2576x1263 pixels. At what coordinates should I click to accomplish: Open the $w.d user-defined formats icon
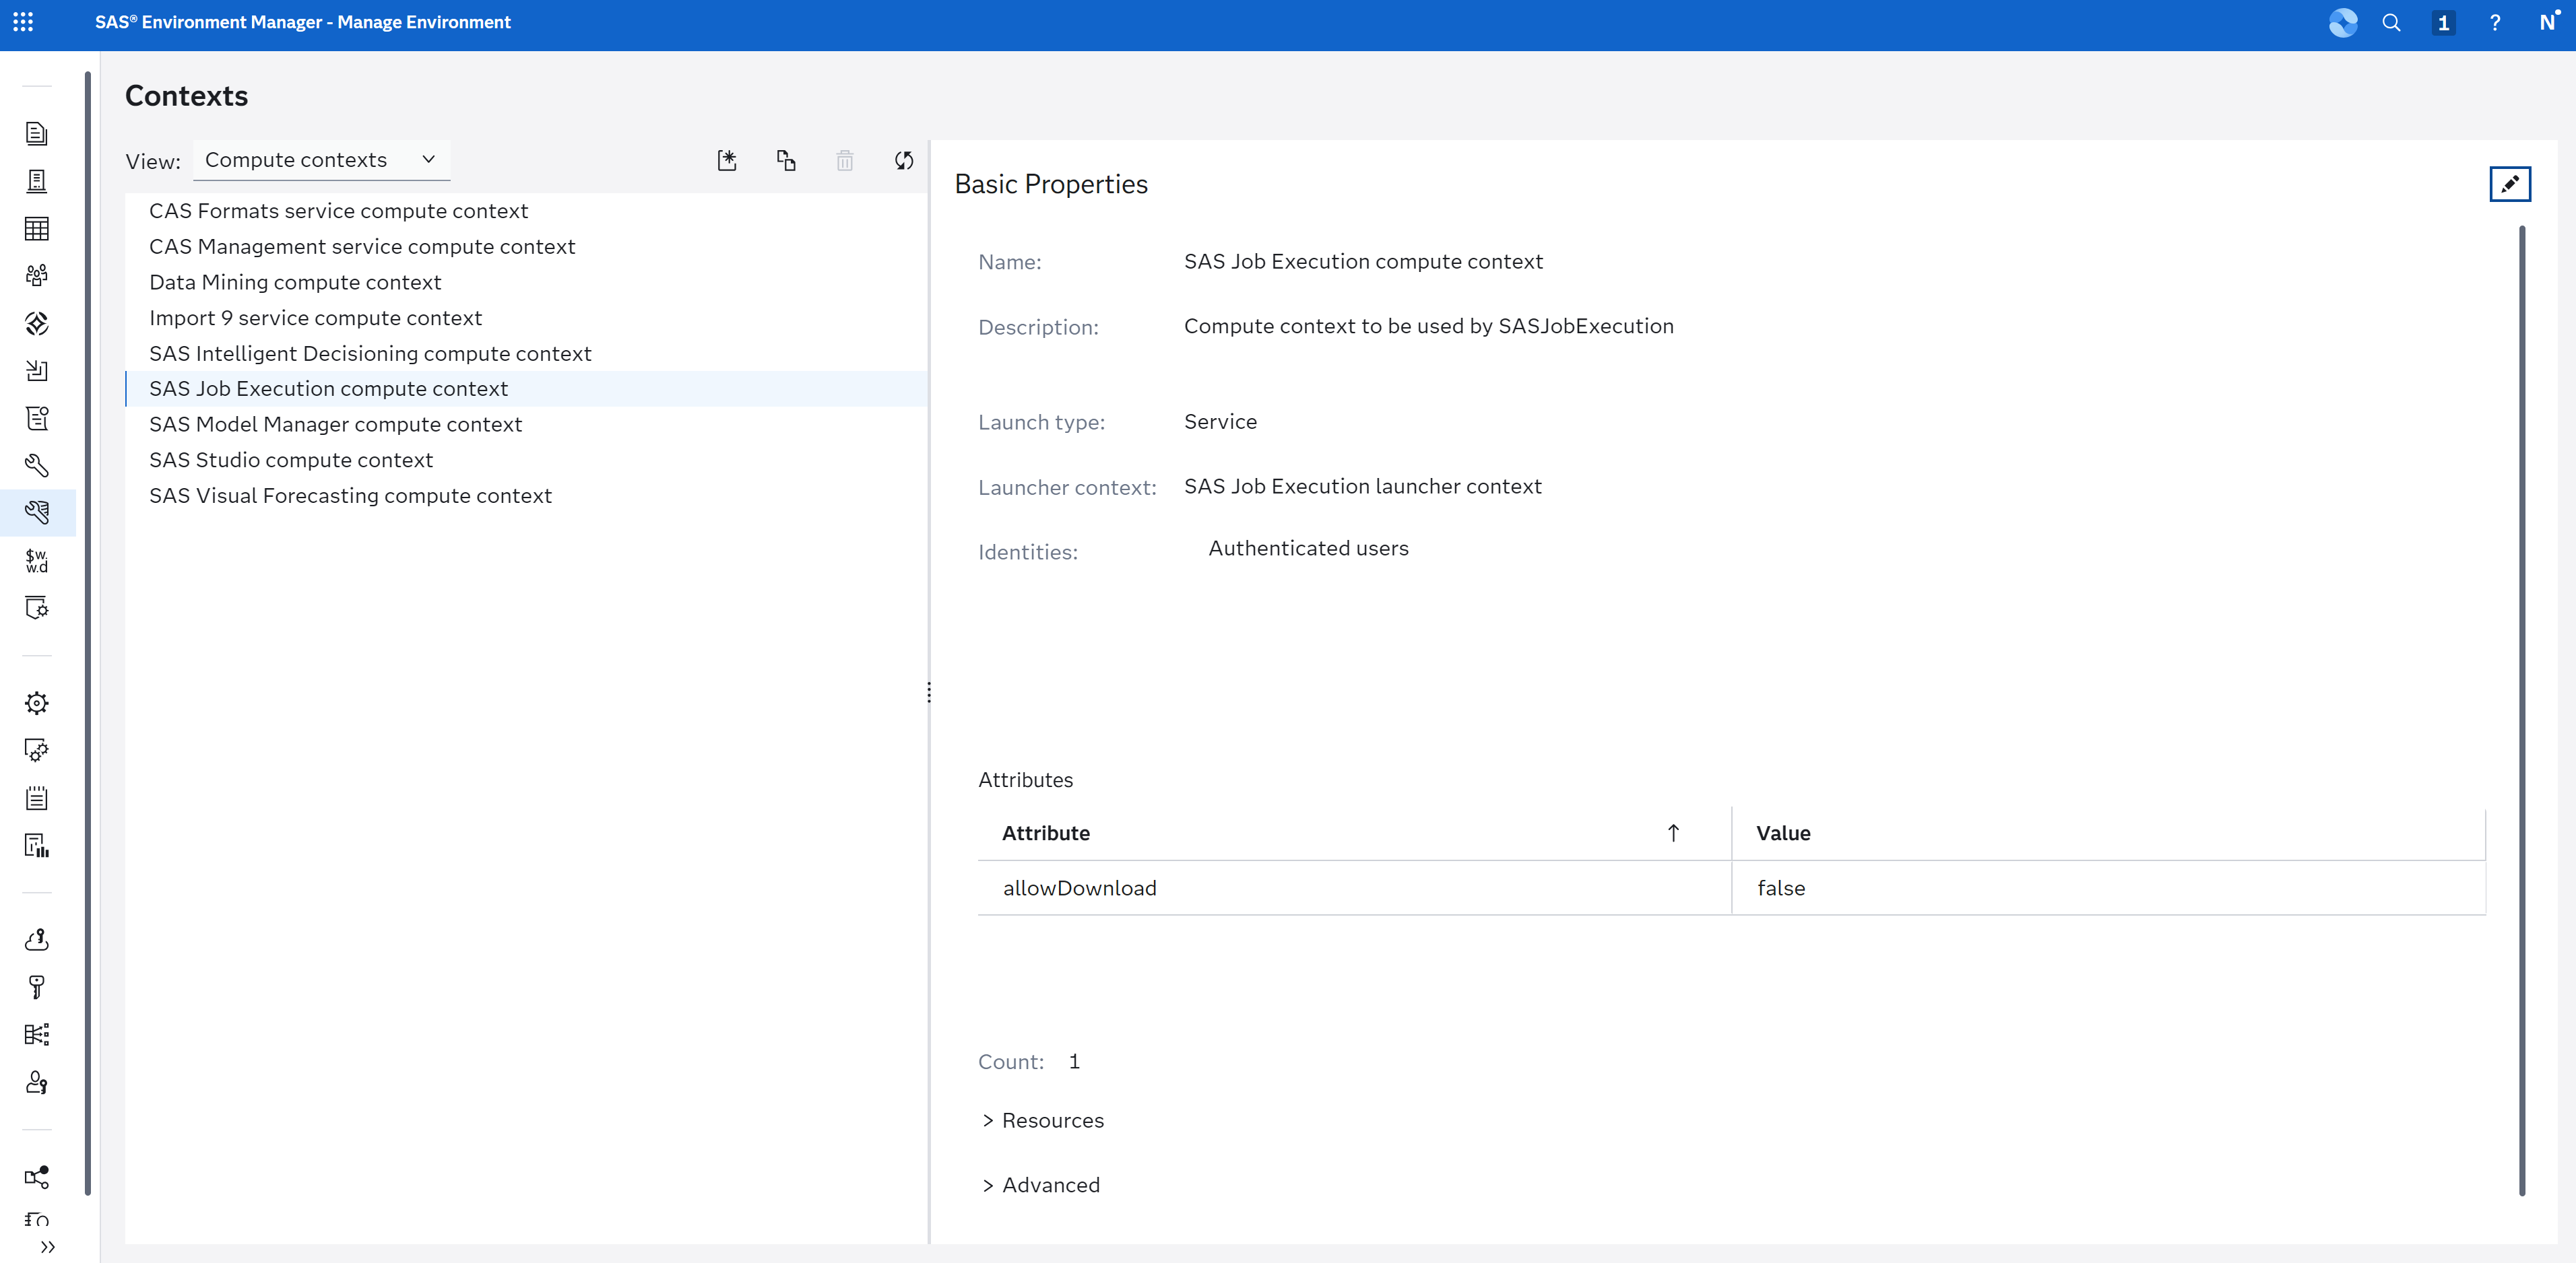pyautogui.click(x=37, y=561)
